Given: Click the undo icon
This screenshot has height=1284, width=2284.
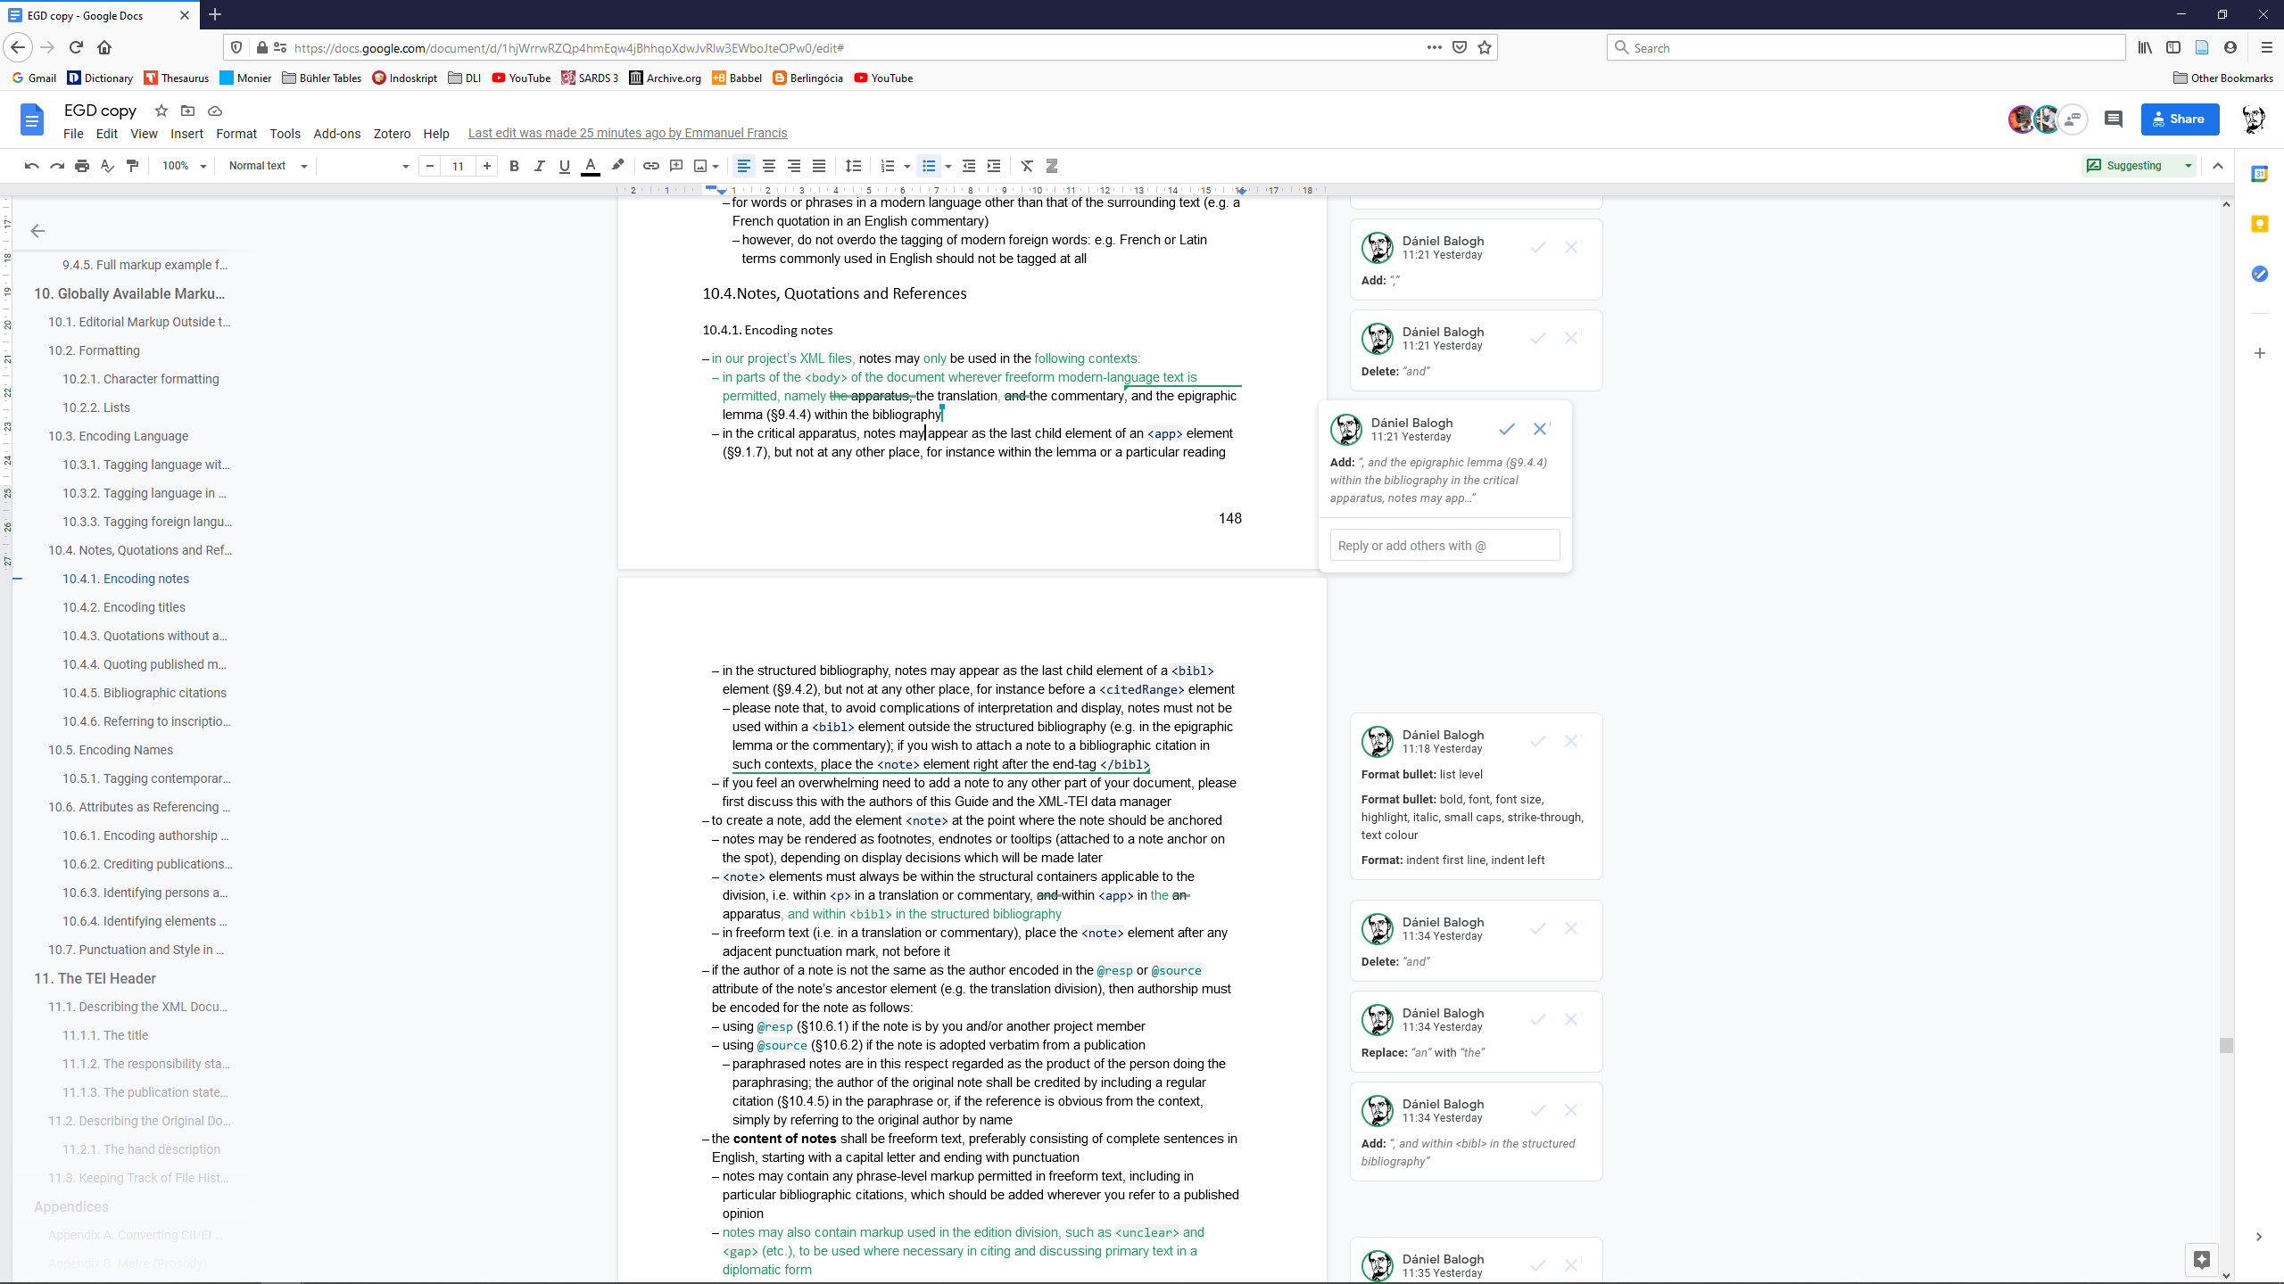Looking at the screenshot, I should coord(31,166).
